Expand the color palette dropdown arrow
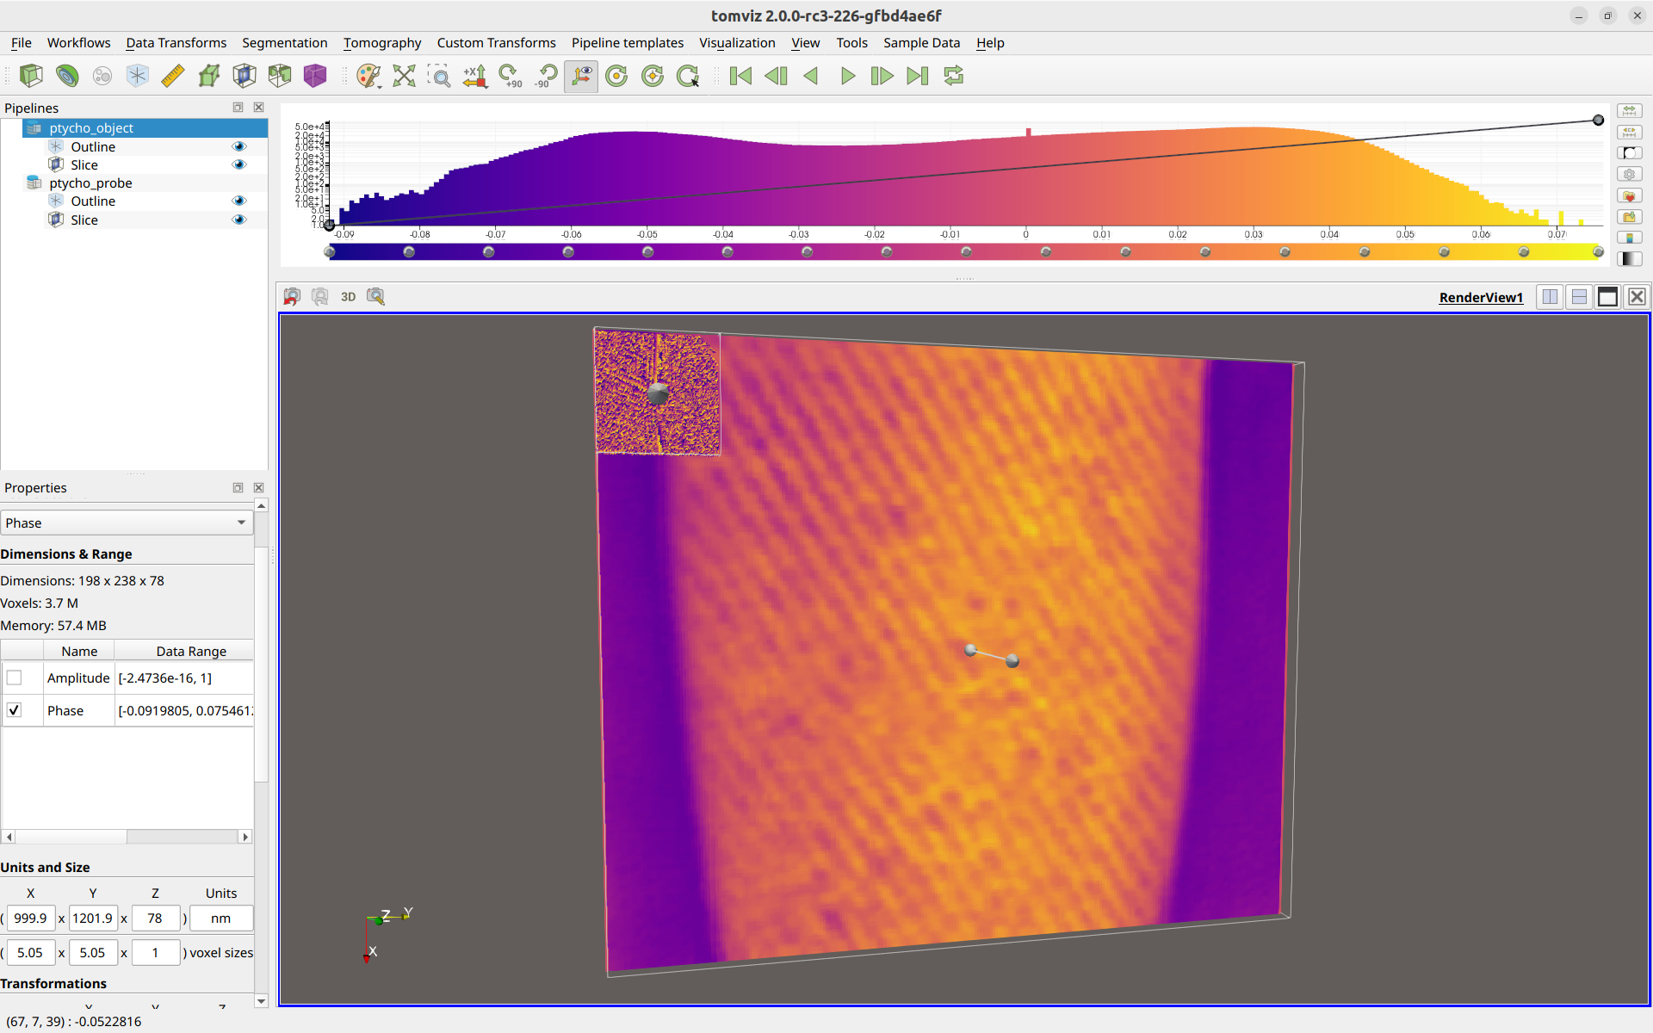The width and height of the screenshot is (1653, 1033). [380, 85]
